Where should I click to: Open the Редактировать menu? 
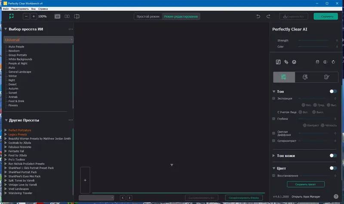[20, 9]
